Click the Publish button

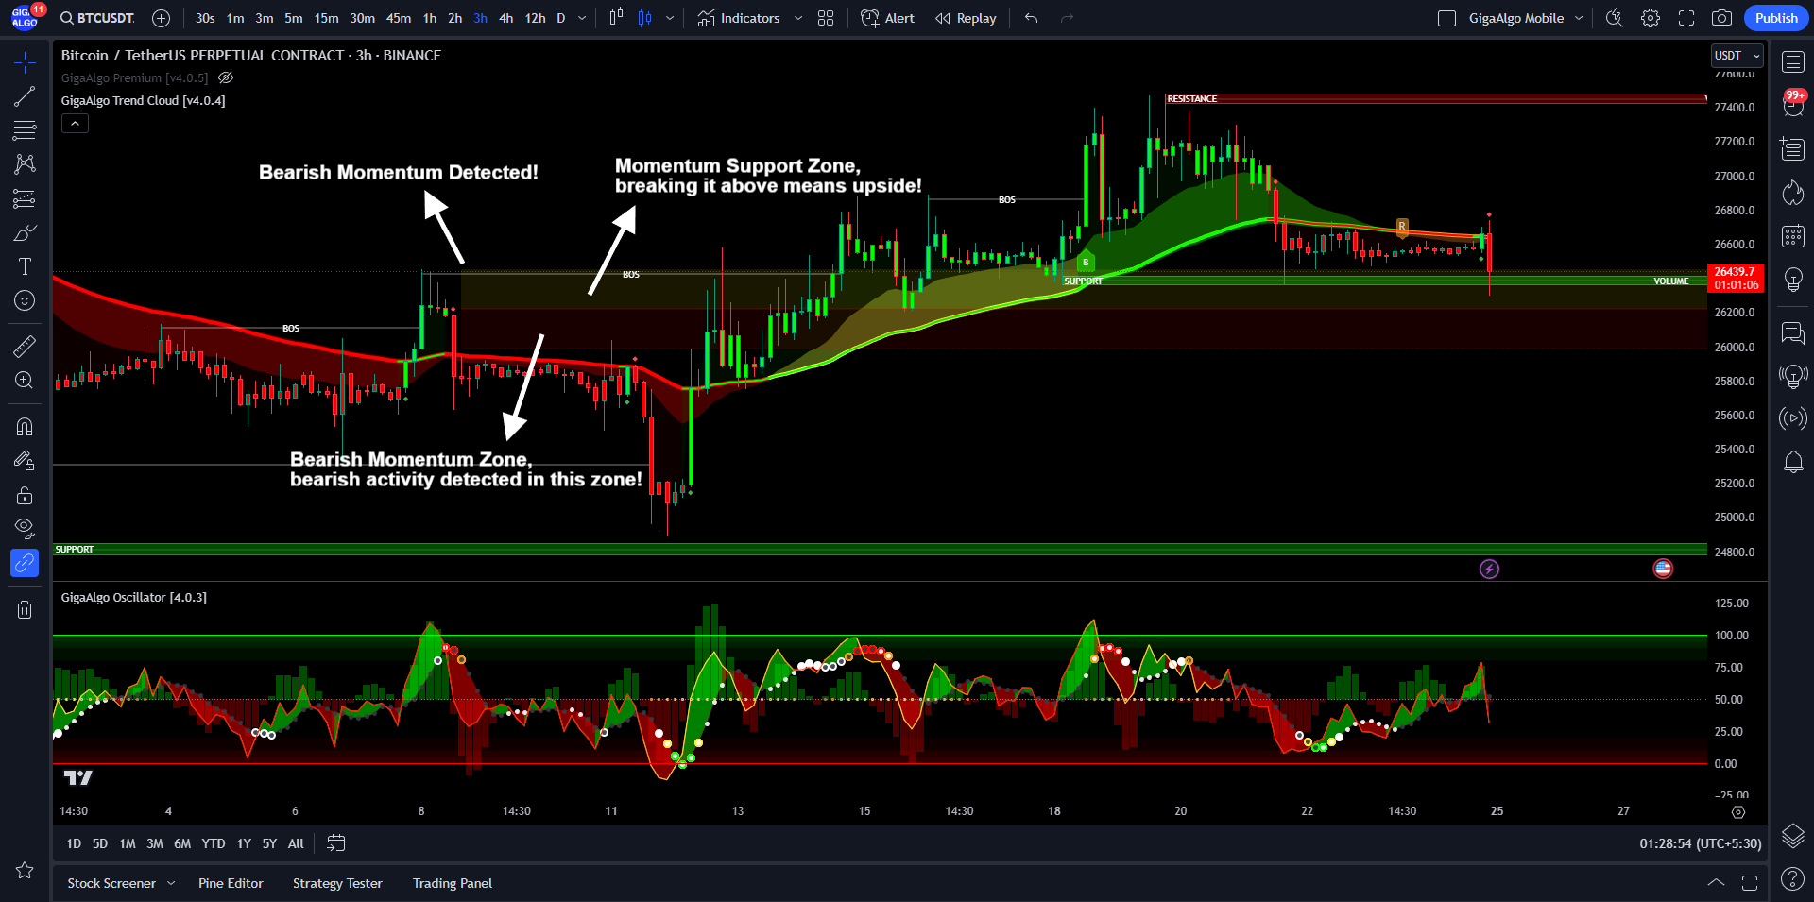tap(1776, 18)
